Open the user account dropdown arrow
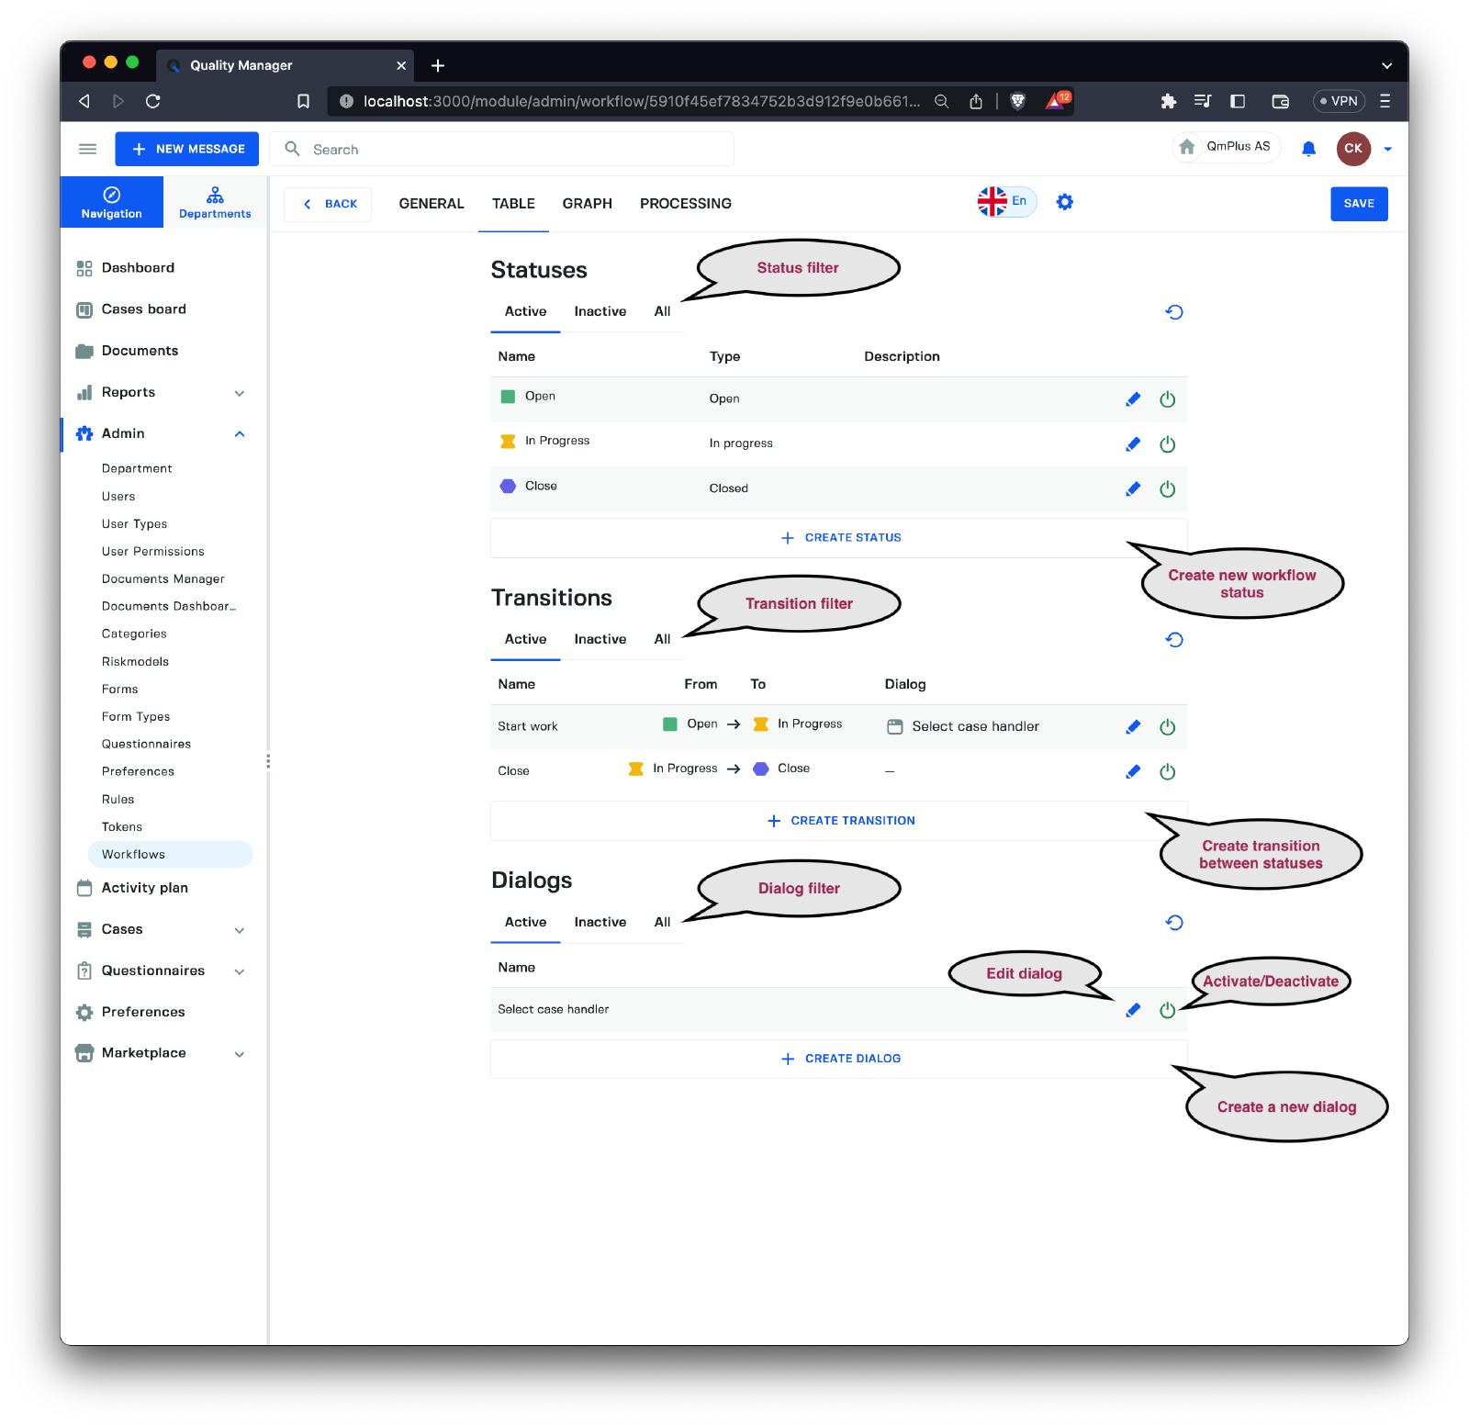 tap(1387, 149)
